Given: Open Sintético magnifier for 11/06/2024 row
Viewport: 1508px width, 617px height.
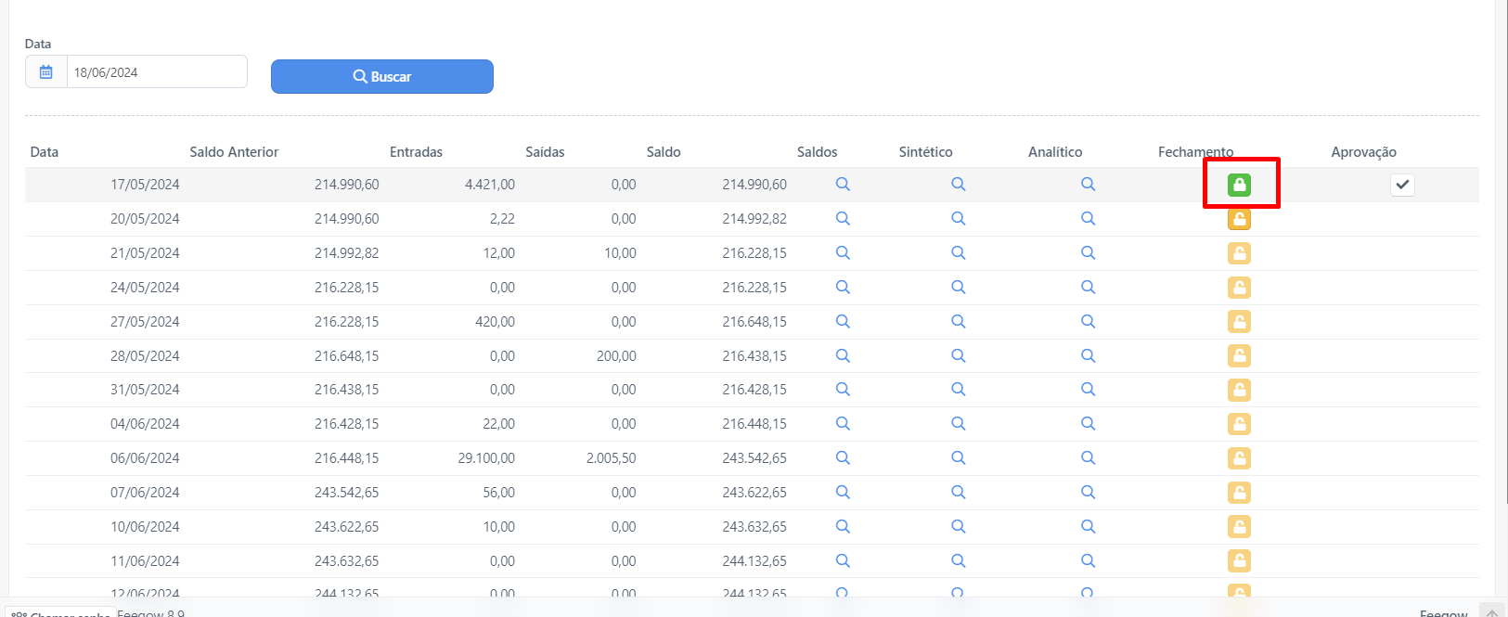Looking at the screenshot, I should click(x=959, y=560).
